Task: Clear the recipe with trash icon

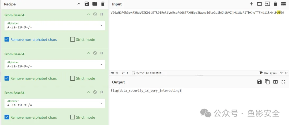Action: (103, 4)
